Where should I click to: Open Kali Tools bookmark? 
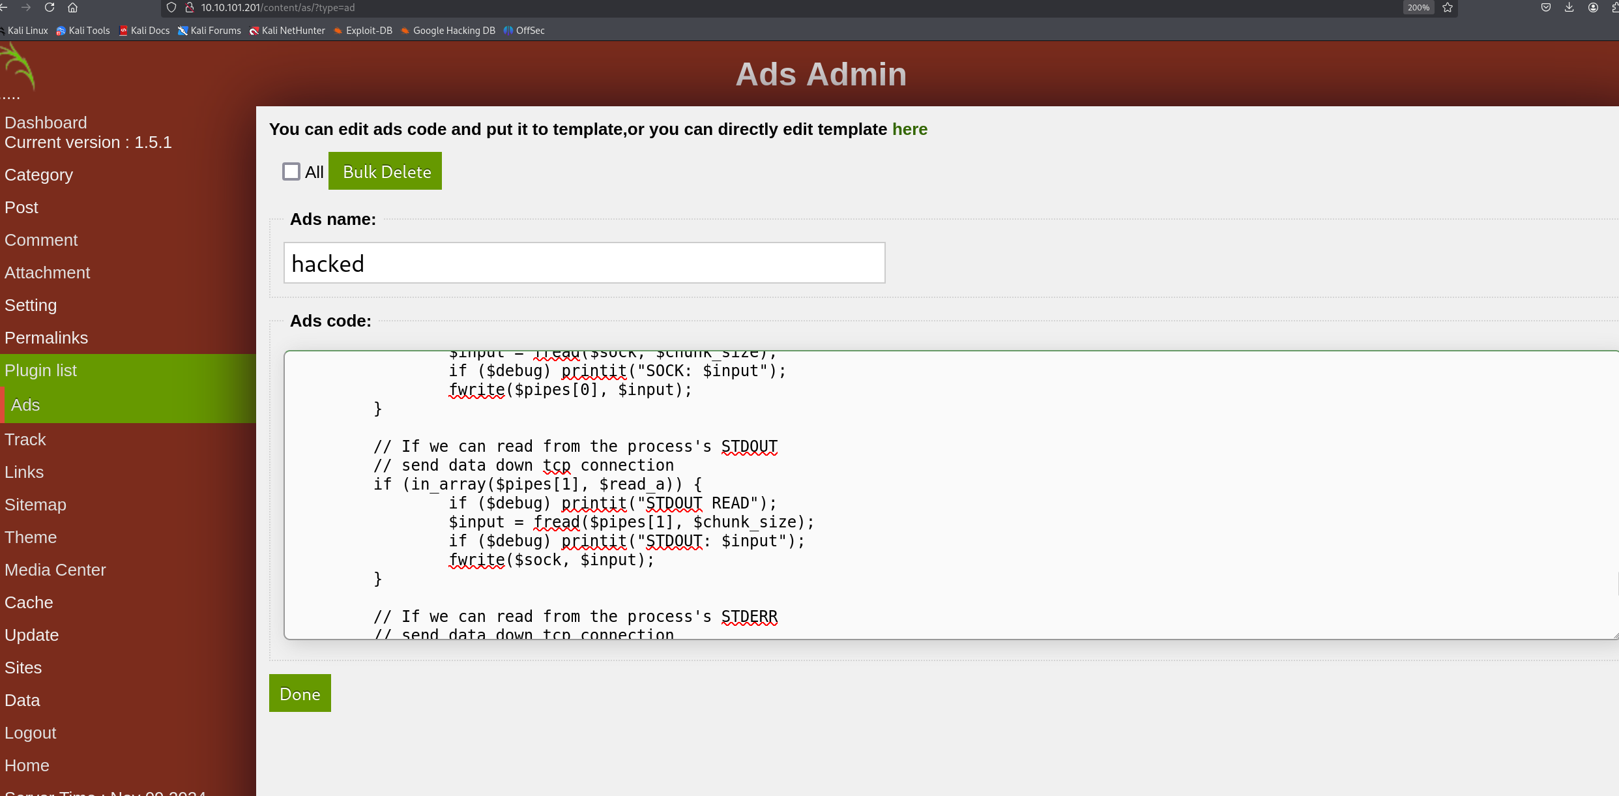click(x=83, y=31)
